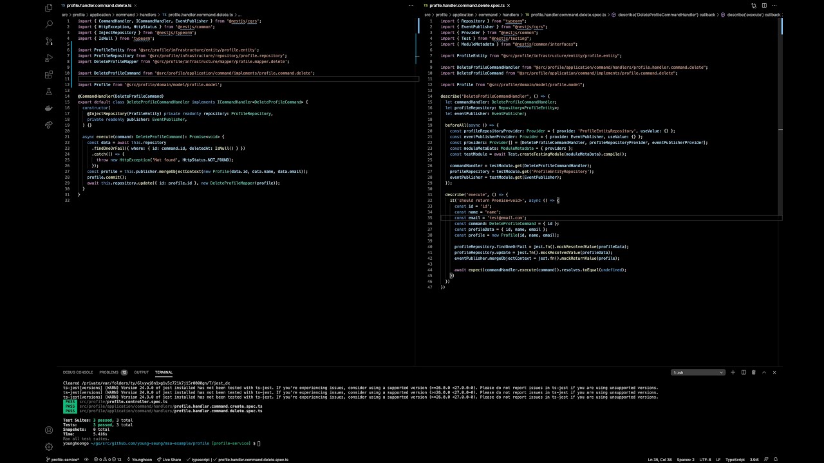Click profile.controller.spec.ts in terminal output
This screenshot has height=463, width=824.
coord(137,401)
